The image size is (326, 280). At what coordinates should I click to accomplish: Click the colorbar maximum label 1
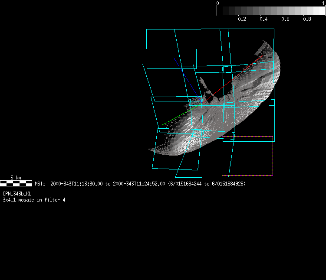pyautogui.click(x=324, y=3)
